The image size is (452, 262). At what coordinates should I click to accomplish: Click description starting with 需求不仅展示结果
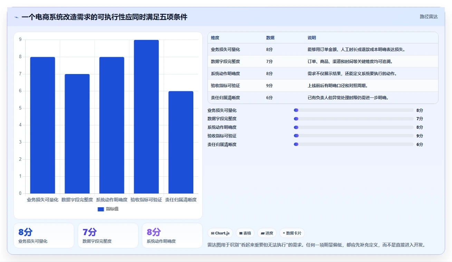coord(352,74)
